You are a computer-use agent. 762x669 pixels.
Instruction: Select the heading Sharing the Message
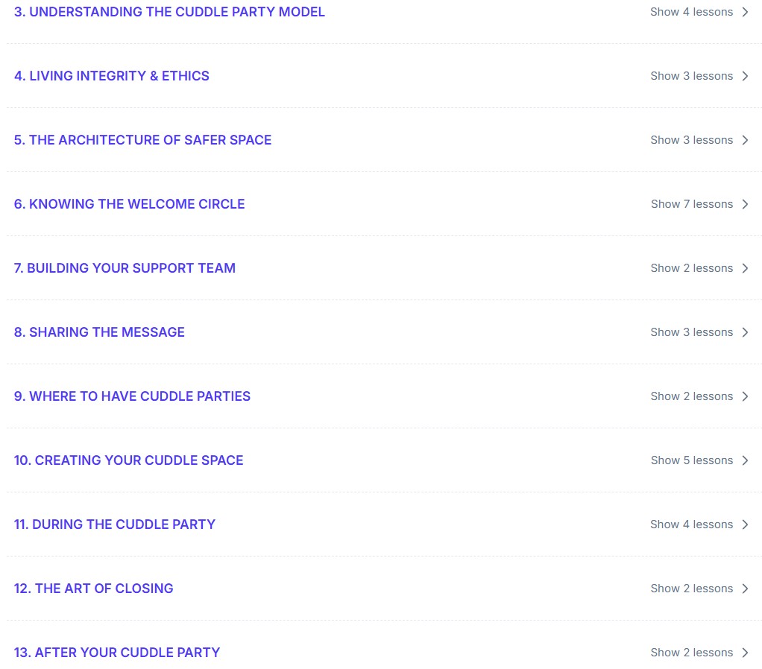tap(99, 332)
